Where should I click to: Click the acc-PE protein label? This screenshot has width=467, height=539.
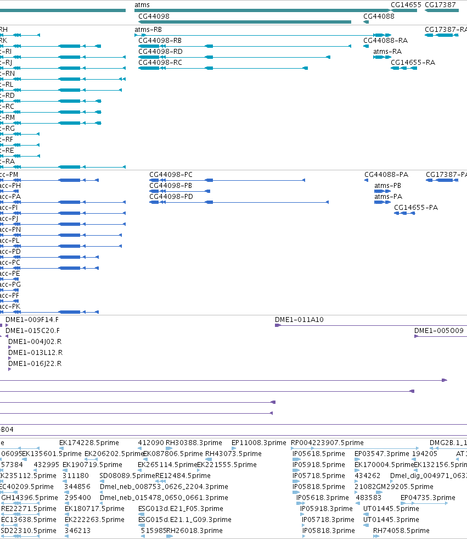click(10, 274)
